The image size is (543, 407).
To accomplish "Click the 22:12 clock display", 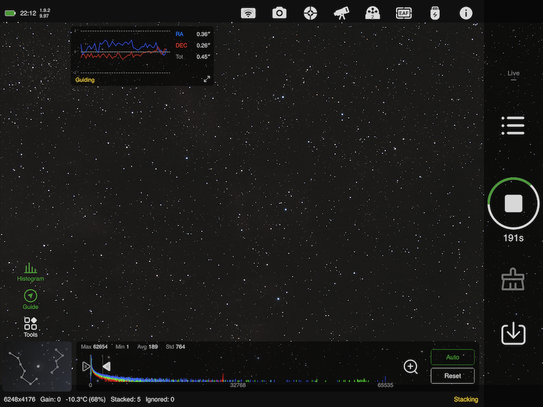I will (28, 13).
